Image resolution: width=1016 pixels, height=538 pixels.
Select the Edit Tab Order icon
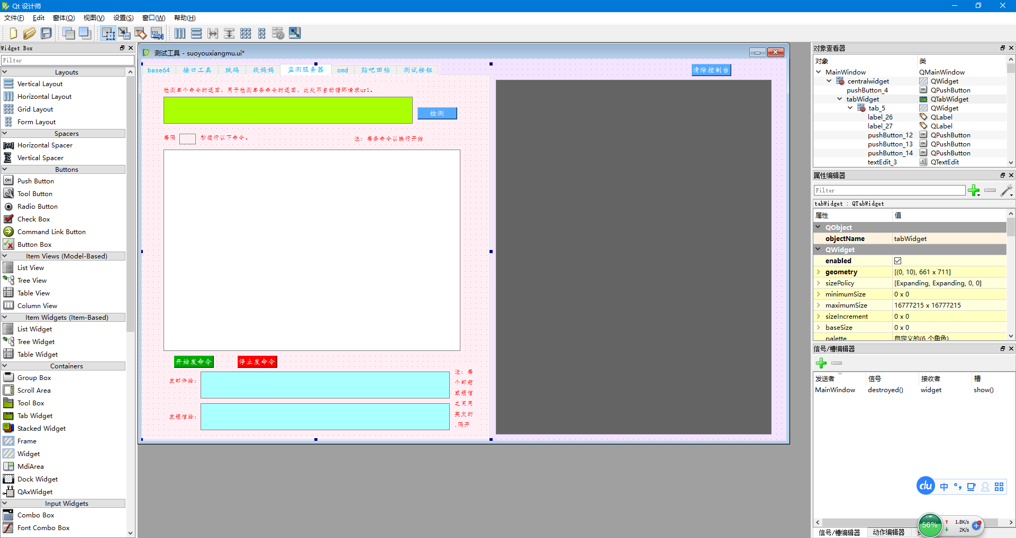pyautogui.click(x=157, y=33)
